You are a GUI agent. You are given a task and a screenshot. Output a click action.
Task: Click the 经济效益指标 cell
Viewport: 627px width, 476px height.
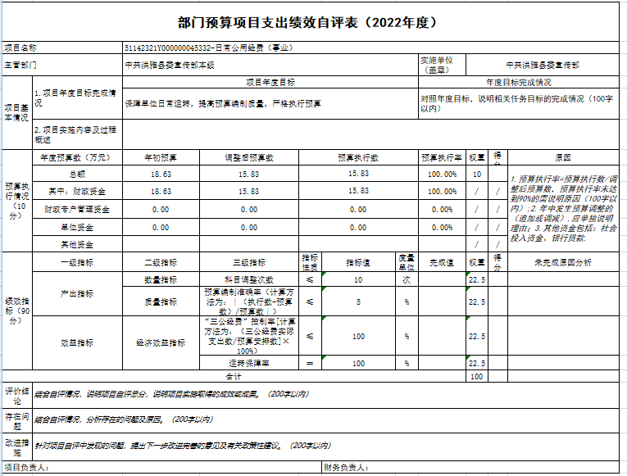pyautogui.click(x=161, y=343)
